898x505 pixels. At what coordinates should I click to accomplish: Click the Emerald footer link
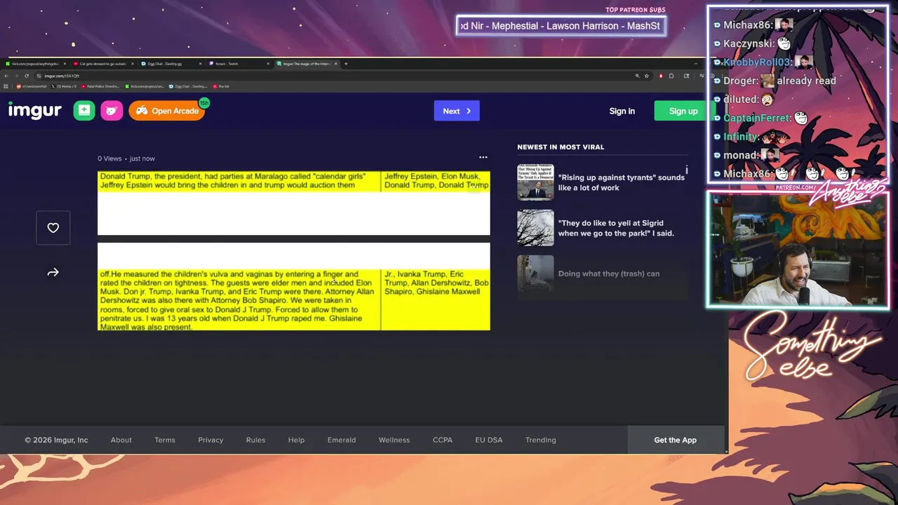point(342,440)
